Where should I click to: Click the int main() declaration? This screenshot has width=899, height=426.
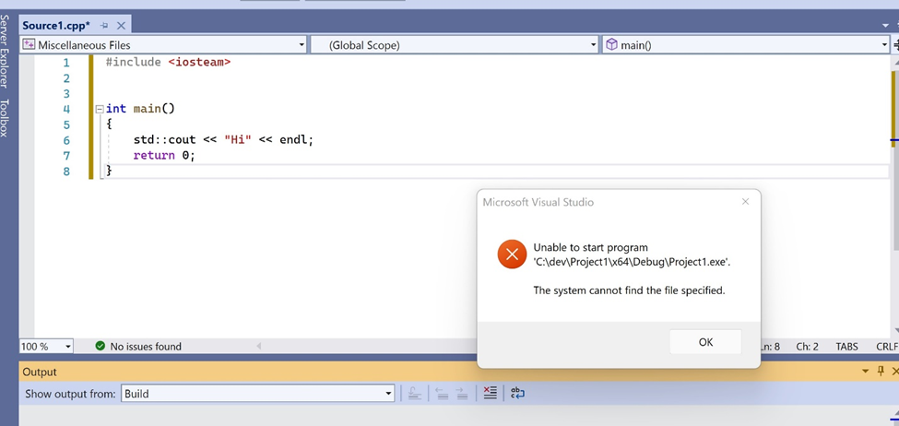coord(140,109)
